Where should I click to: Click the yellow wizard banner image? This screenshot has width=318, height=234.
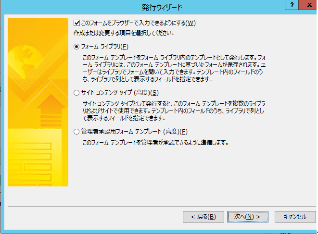[38, 102]
